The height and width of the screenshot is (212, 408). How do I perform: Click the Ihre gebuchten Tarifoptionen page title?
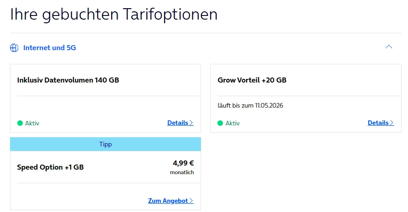pos(114,15)
